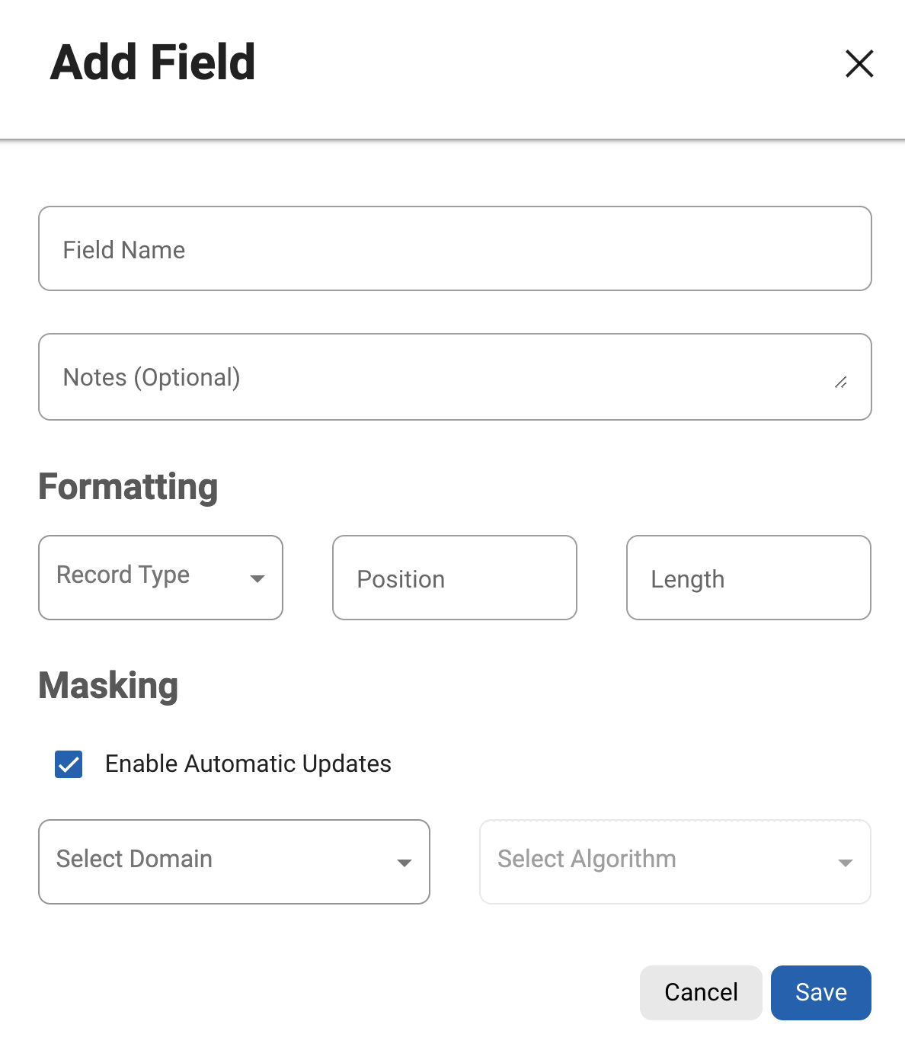Click the Enable Automatic Updates label text
Image resolution: width=905 pixels, height=1047 pixels.
(248, 764)
